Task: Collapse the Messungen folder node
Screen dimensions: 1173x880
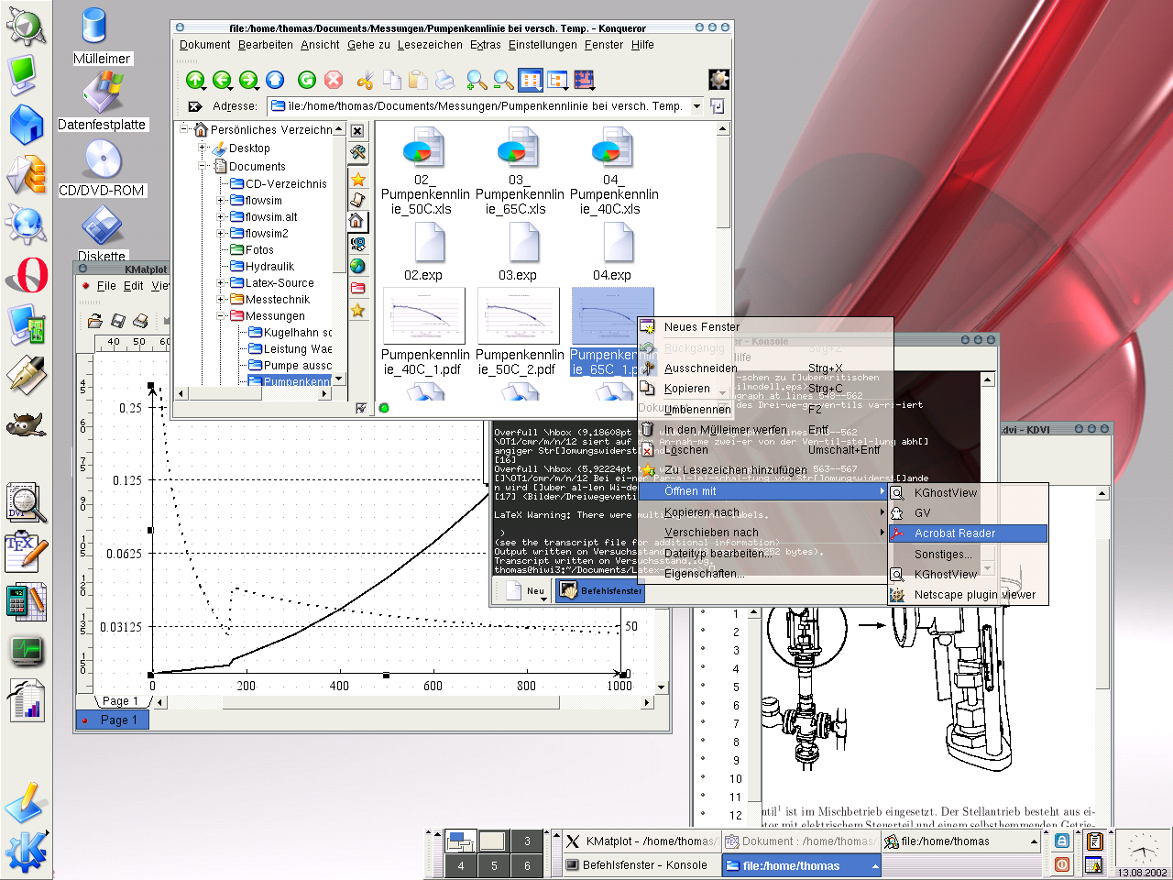Action: point(221,315)
